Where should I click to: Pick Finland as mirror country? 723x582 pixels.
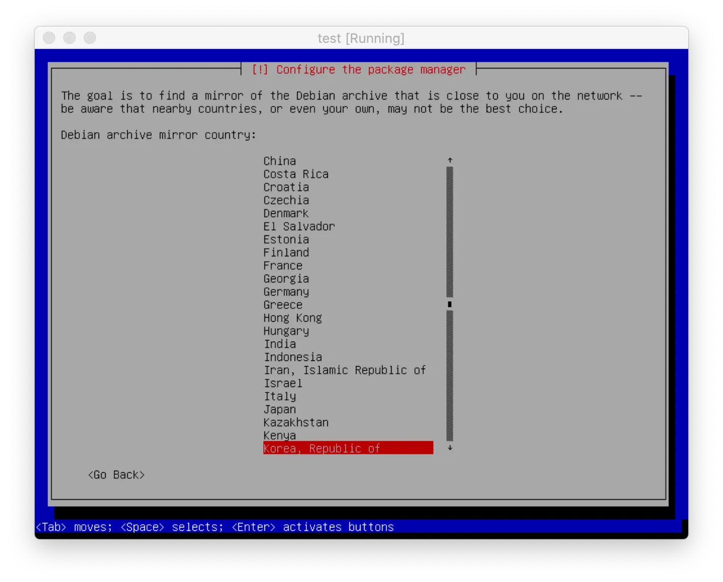click(286, 253)
